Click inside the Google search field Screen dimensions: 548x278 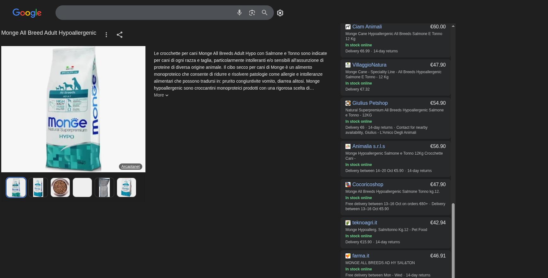pos(145,13)
